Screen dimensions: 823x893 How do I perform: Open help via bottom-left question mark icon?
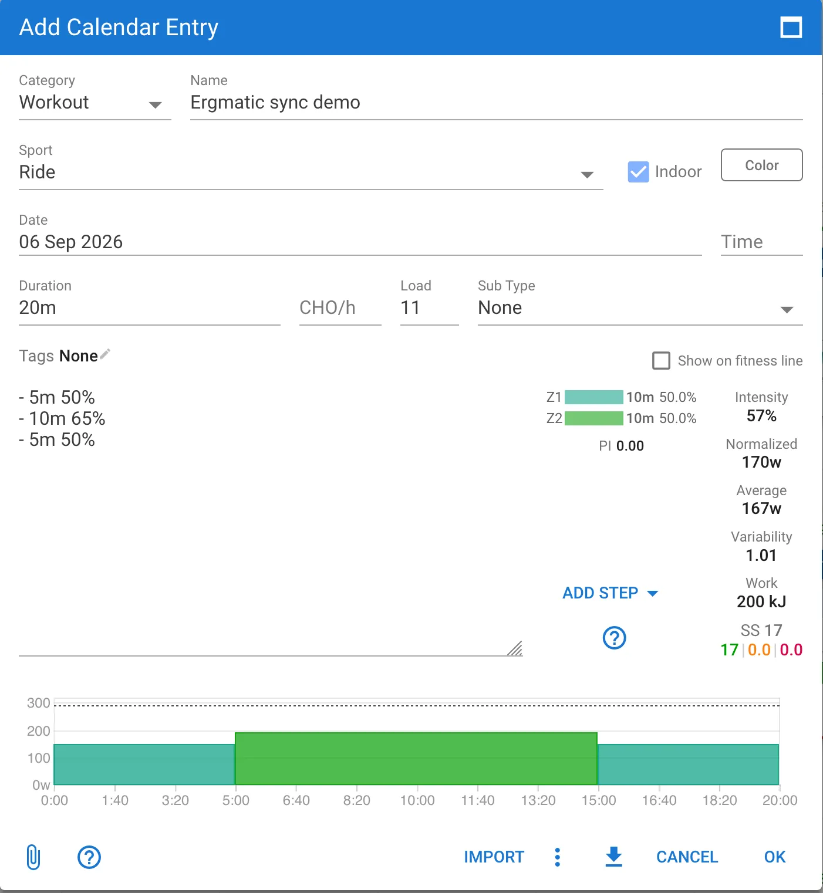coord(89,857)
